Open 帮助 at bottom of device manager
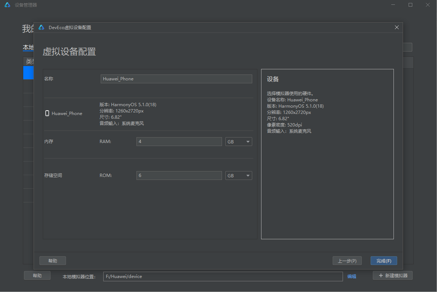The height and width of the screenshot is (292, 437). pos(37,276)
